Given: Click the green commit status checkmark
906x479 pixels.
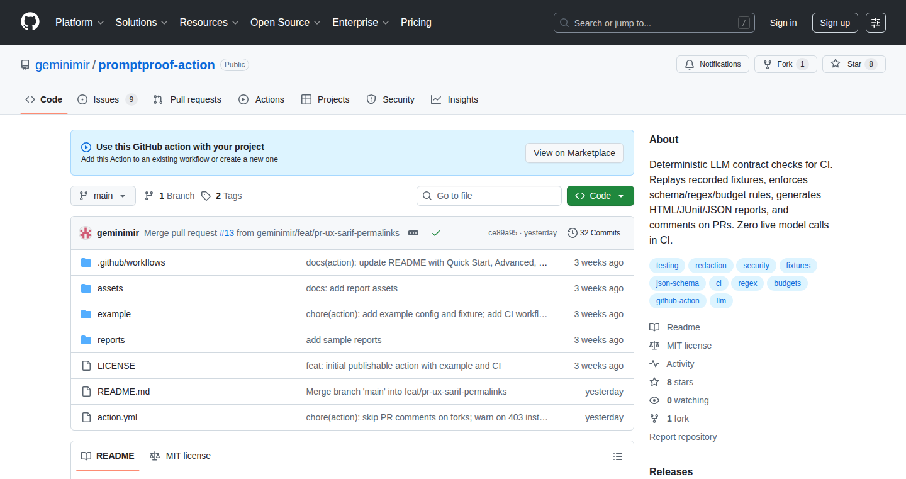Looking at the screenshot, I should [436, 233].
